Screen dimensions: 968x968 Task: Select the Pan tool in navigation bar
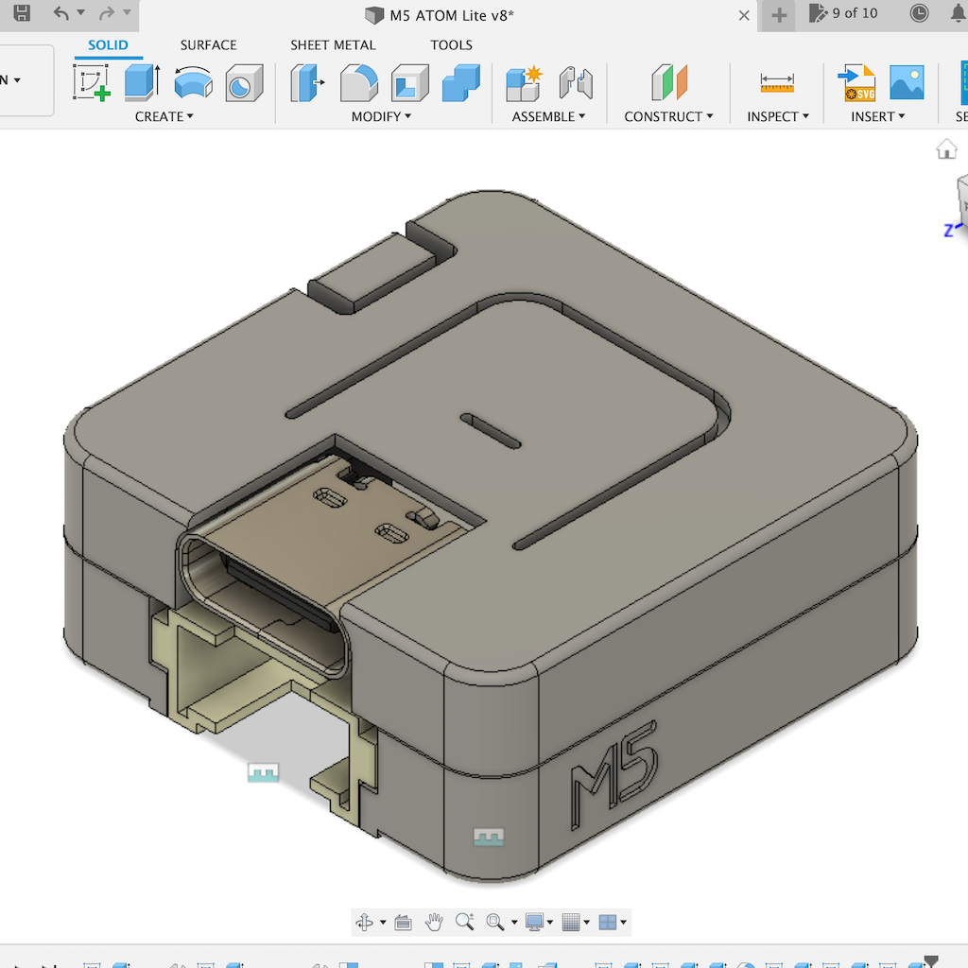[434, 922]
